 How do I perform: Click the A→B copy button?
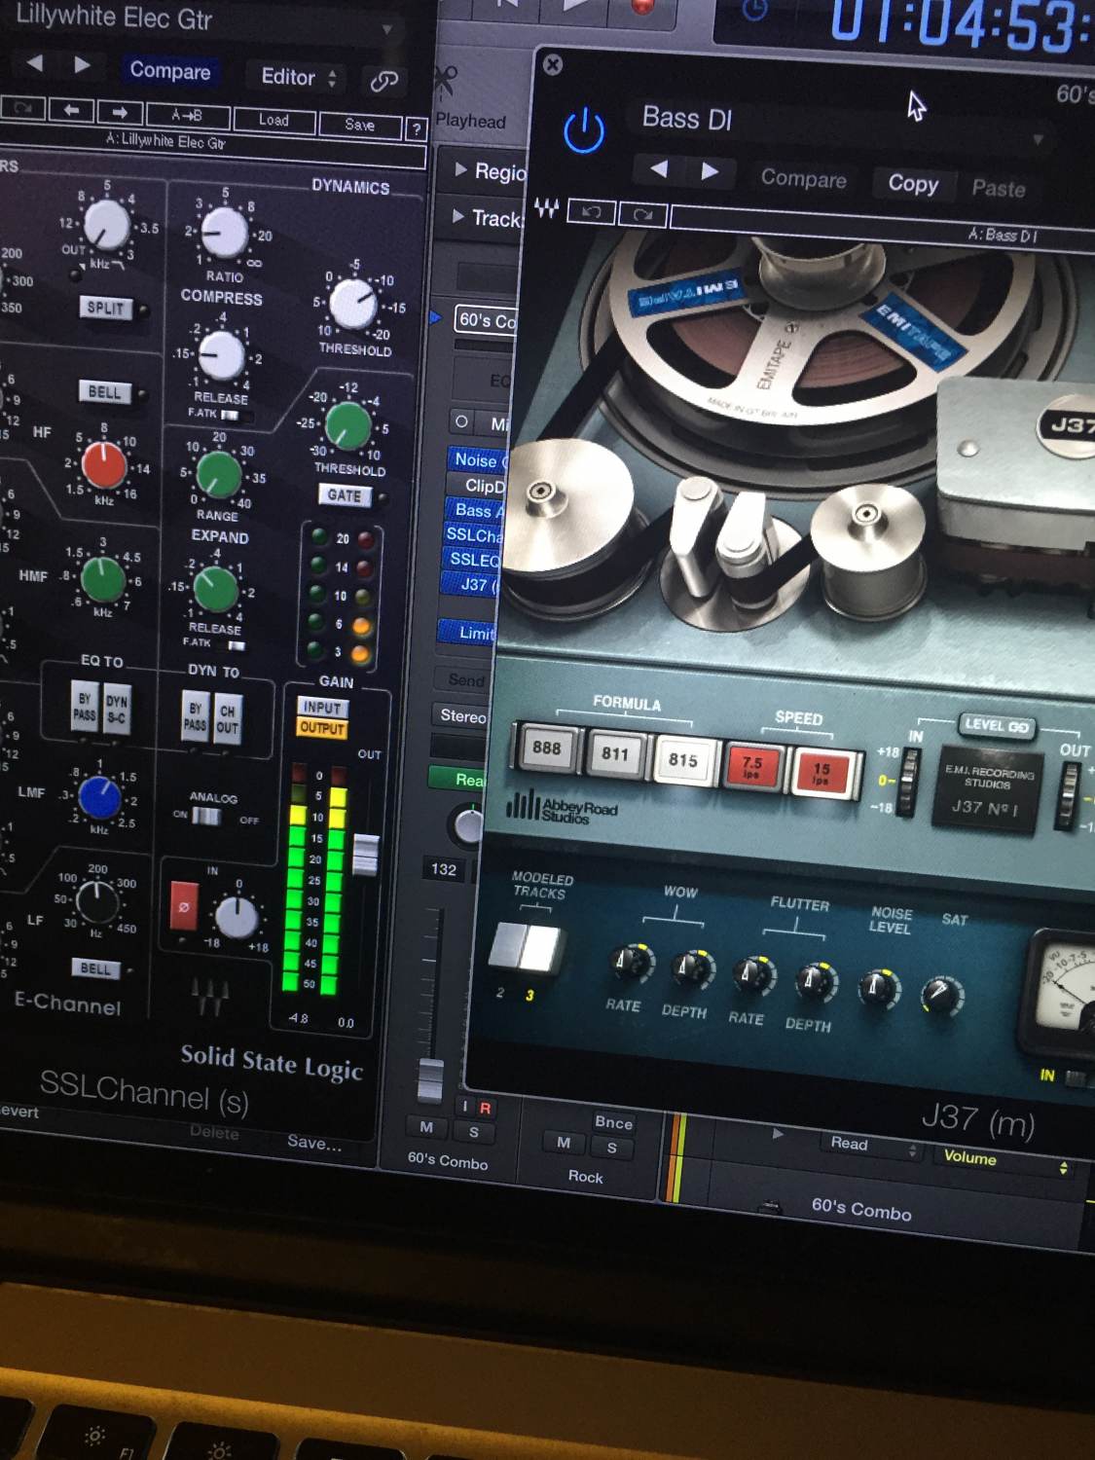[x=187, y=116]
